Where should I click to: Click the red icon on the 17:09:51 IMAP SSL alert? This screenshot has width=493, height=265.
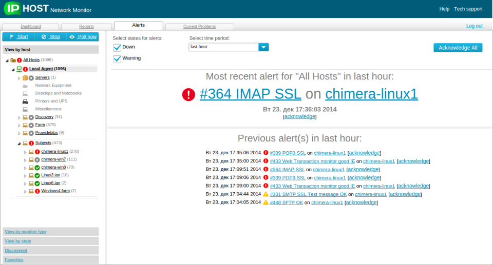(x=266, y=169)
